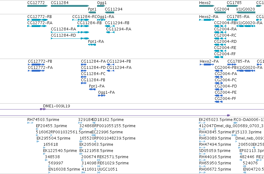Select protein CG11284-PC

click(84, 77)
